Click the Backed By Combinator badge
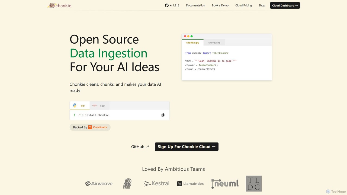The height and width of the screenshot is (195, 347). 90,127
